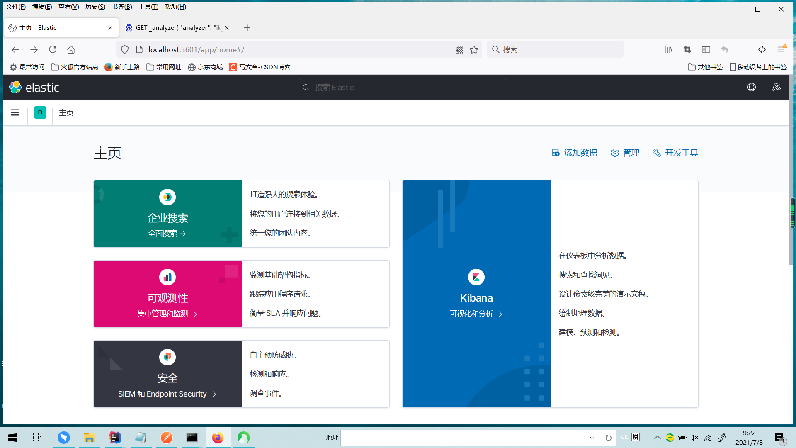The height and width of the screenshot is (448, 796).
Task: Expand the taskbar address dropdown arrow
Action: click(x=592, y=438)
